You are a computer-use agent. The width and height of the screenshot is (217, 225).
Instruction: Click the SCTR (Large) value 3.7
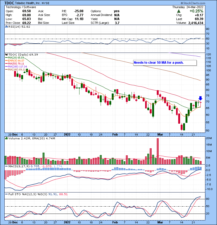[x=117, y=23]
